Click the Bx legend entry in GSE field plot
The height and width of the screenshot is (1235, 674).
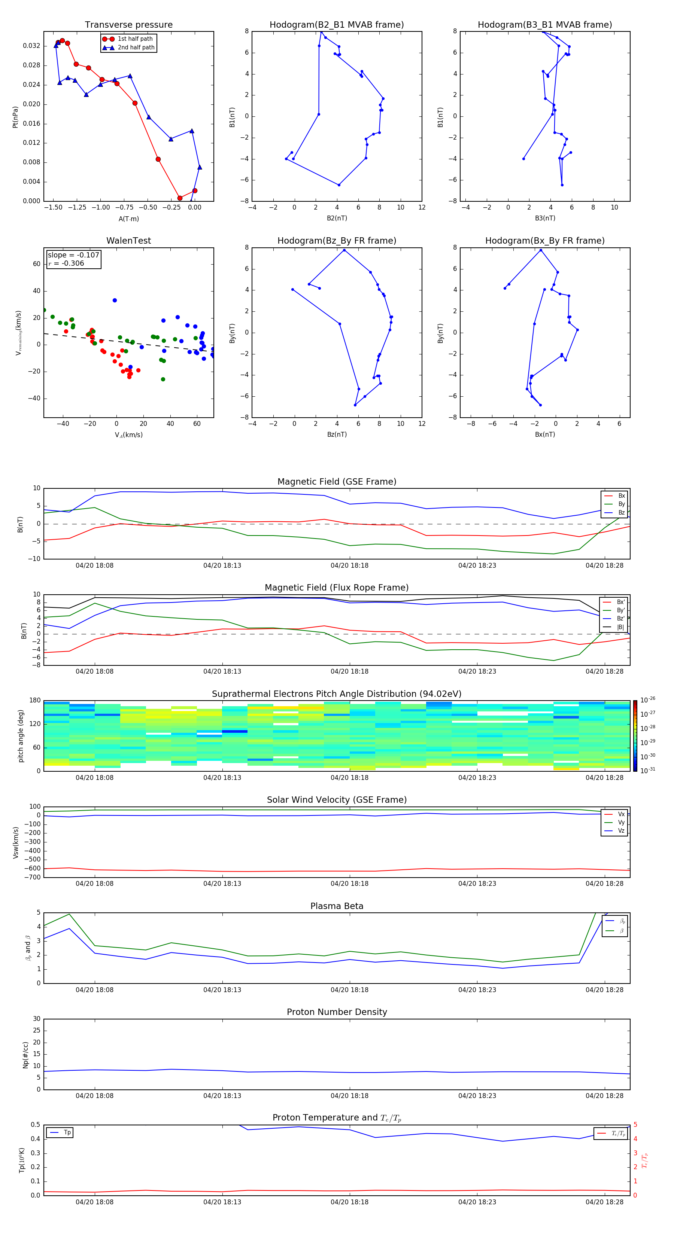(615, 496)
